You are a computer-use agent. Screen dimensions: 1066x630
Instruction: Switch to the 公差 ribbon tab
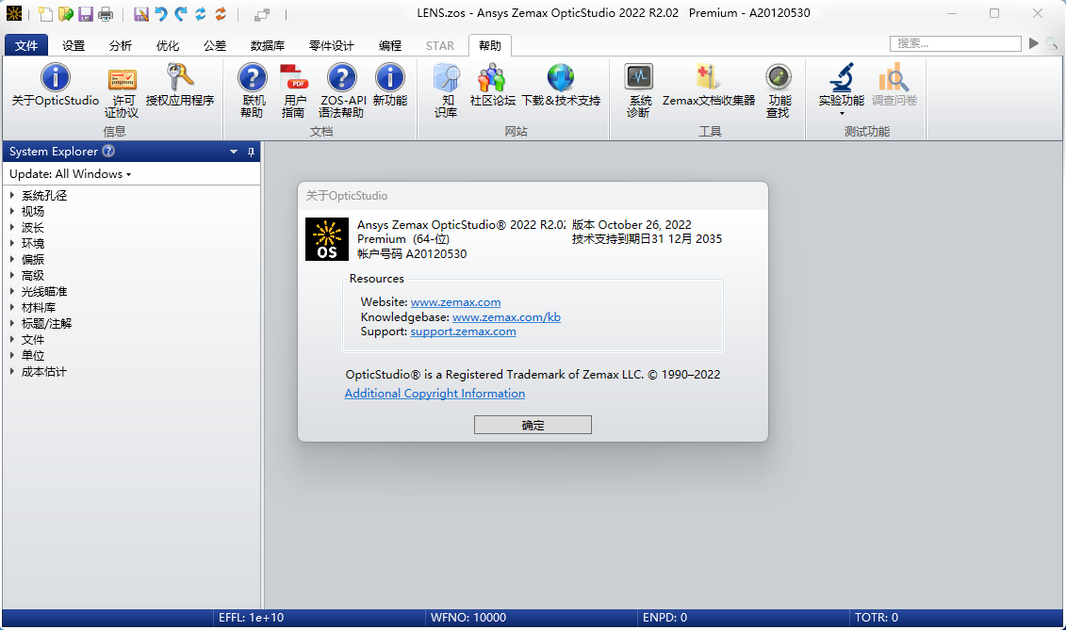[215, 45]
